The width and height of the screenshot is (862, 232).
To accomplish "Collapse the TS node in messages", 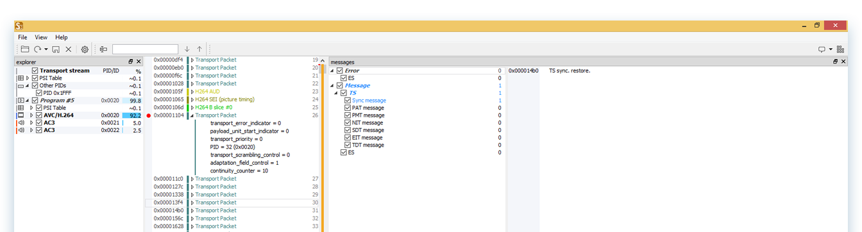I will [336, 93].
